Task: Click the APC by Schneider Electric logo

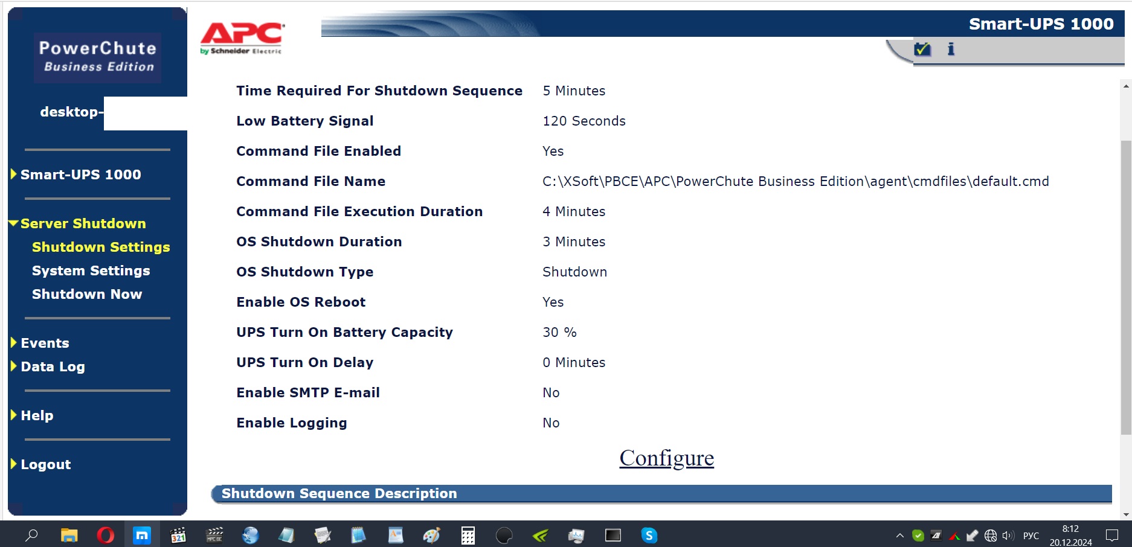Action: (x=242, y=39)
